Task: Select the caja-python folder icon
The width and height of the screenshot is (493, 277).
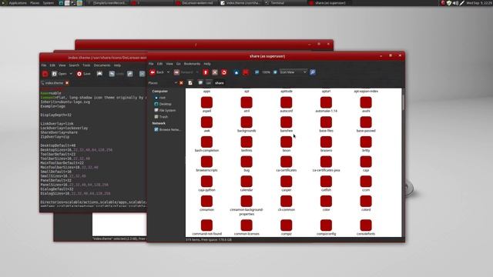Action: (206, 182)
